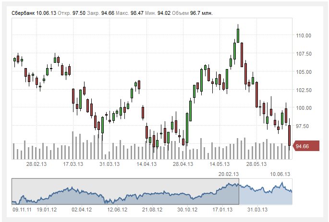
Task: Click the 105.00 price axis label
Action: point(304,72)
